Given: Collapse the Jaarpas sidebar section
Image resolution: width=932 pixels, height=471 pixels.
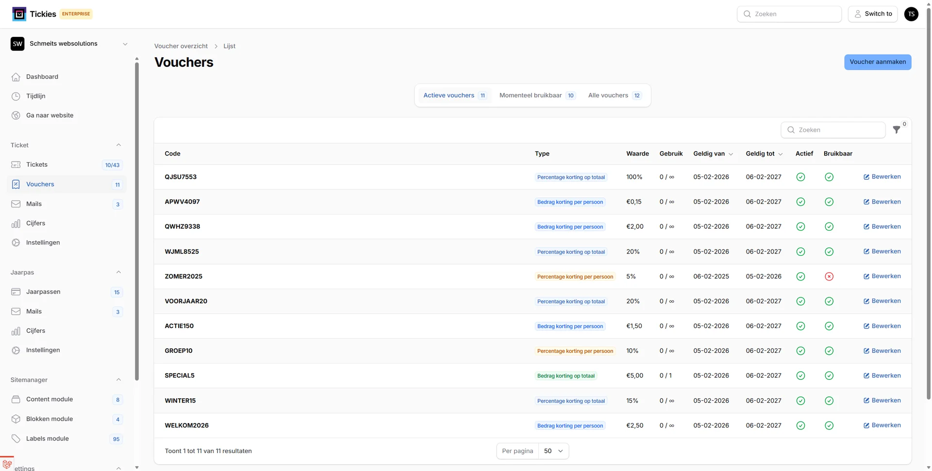Looking at the screenshot, I should tap(118, 272).
